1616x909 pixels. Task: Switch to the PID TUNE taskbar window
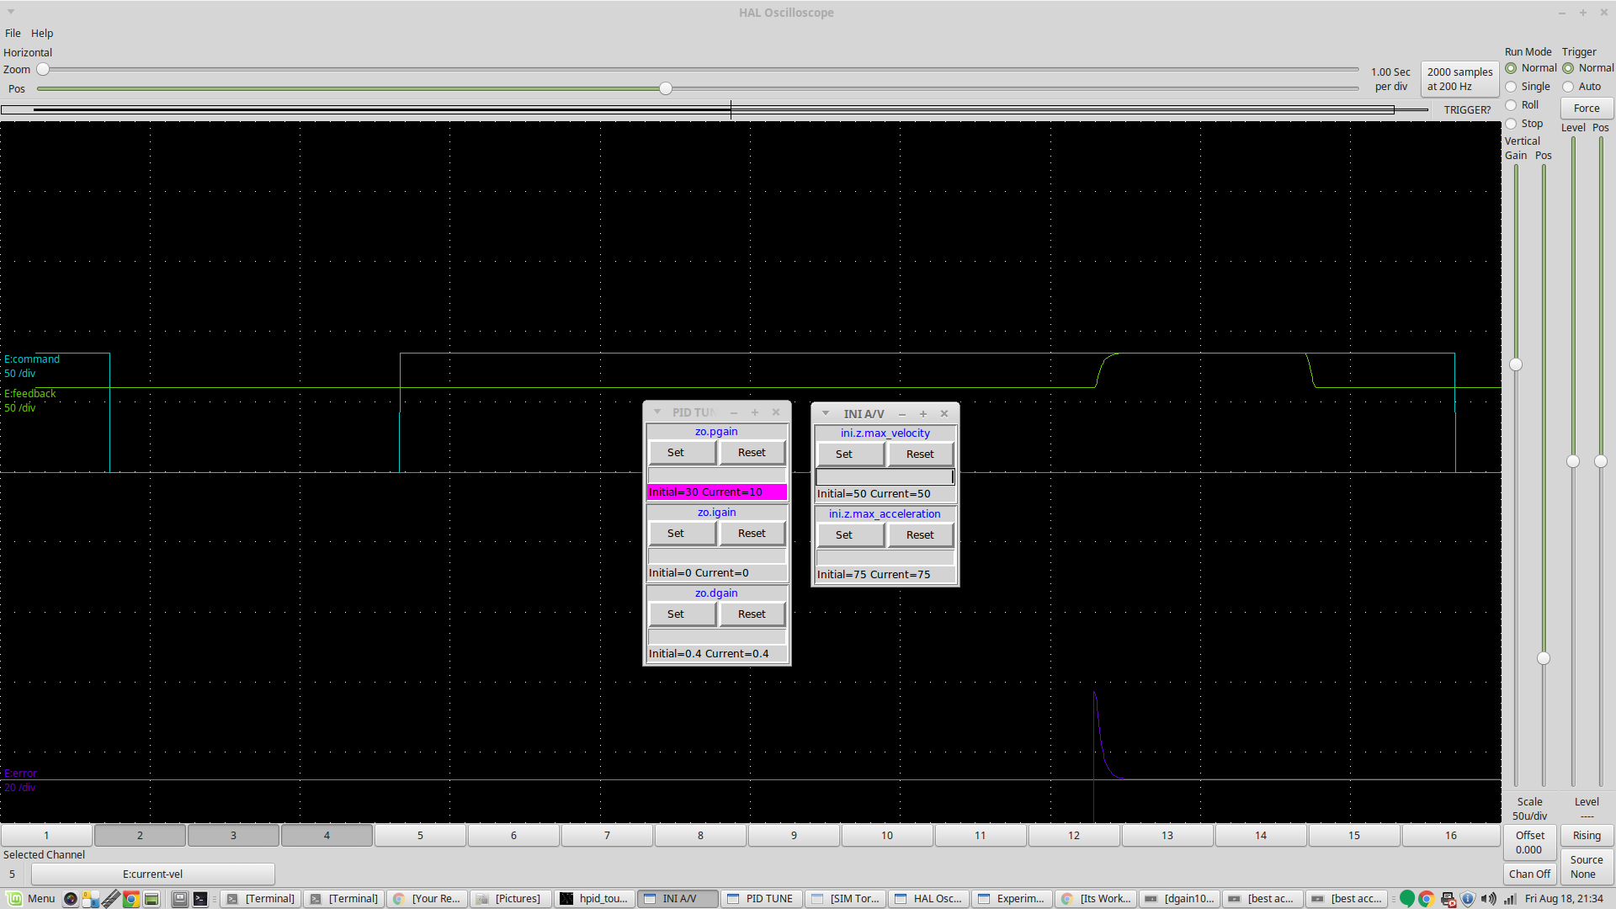pos(761,899)
